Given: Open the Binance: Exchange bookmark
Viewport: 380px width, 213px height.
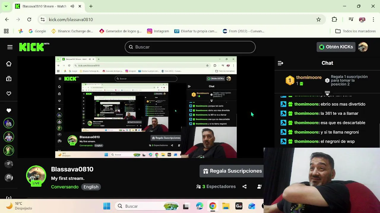Looking at the screenshot, I should (x=72, y=31).
